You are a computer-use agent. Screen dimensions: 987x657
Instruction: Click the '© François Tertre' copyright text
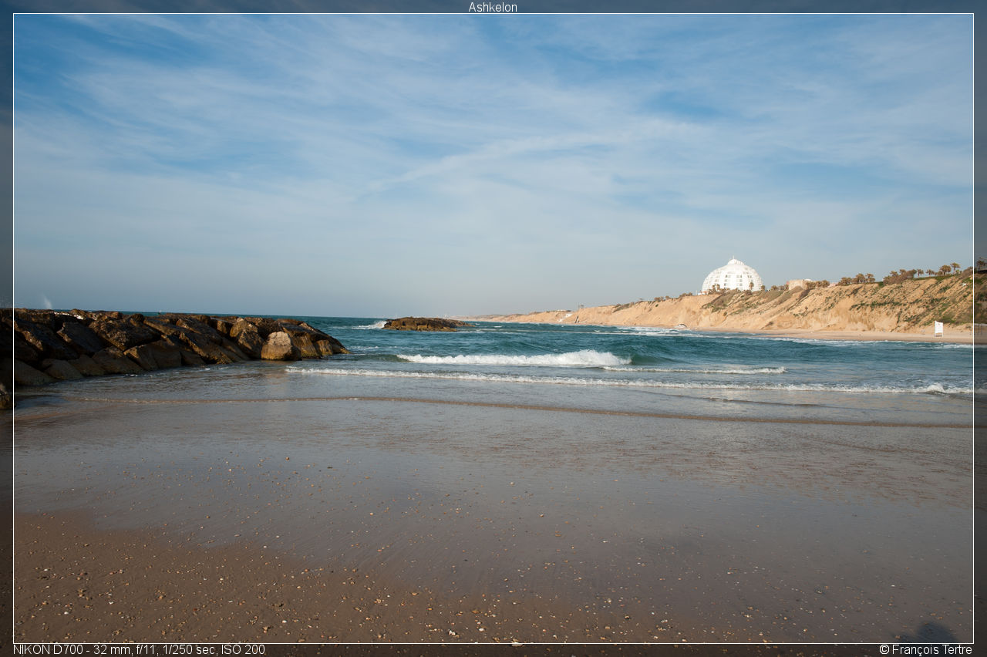point(925,649)
